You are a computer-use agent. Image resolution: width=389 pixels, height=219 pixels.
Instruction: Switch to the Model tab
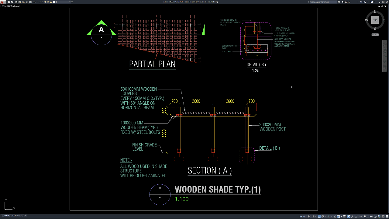(x=6, y=216)
